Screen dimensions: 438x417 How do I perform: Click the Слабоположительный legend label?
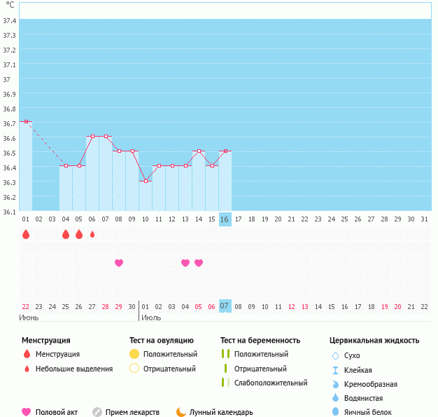pyautogui.click(x=271, y=383)
